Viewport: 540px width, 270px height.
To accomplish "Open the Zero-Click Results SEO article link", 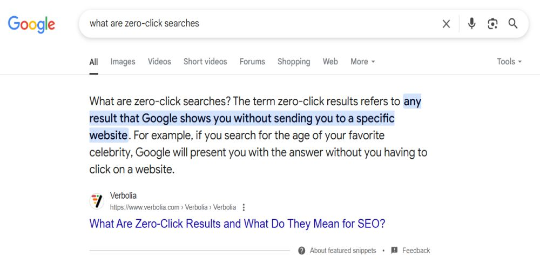I will pyautogui.click(x=237, y=224).
